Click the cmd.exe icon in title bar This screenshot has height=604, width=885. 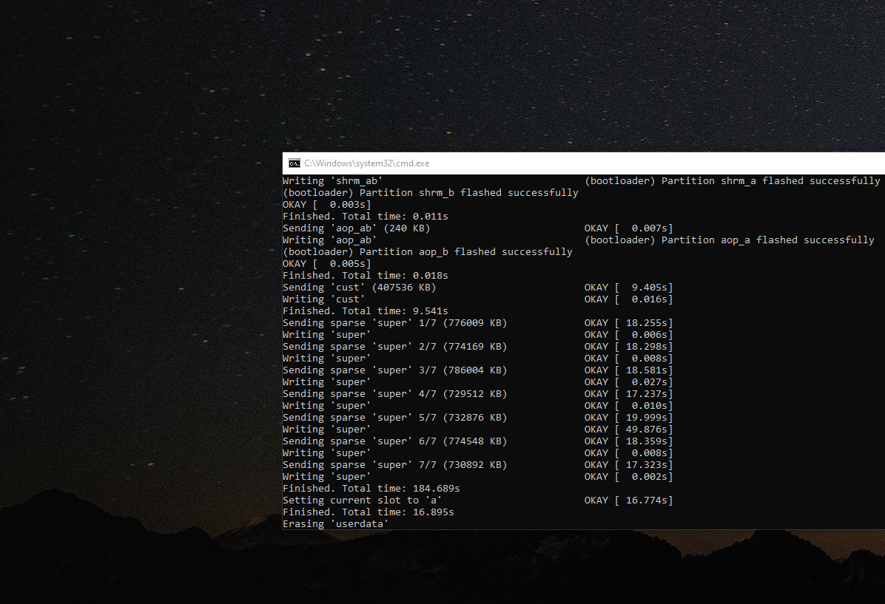tap(294, 163)
